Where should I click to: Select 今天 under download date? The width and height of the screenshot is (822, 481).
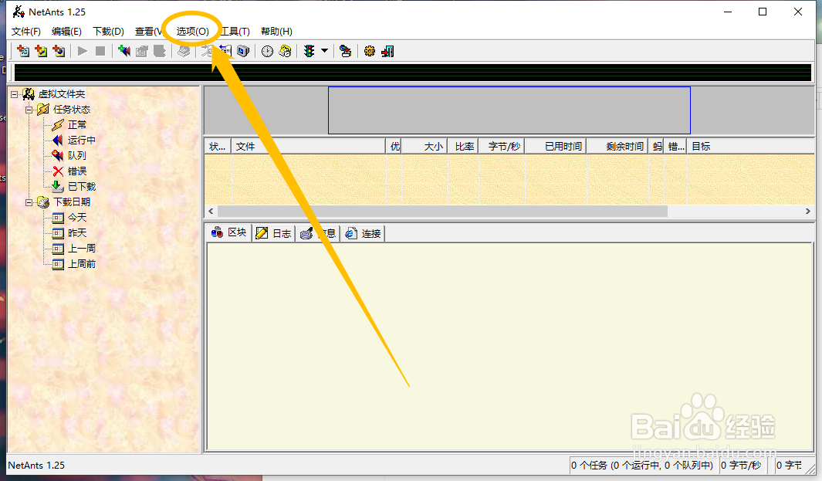[x=77, y=217]
